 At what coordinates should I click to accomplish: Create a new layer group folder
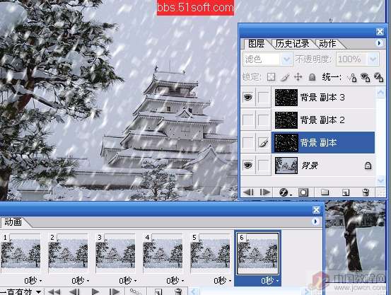tap(325, 192)
